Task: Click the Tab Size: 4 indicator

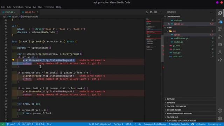Action: pos(118,124)
